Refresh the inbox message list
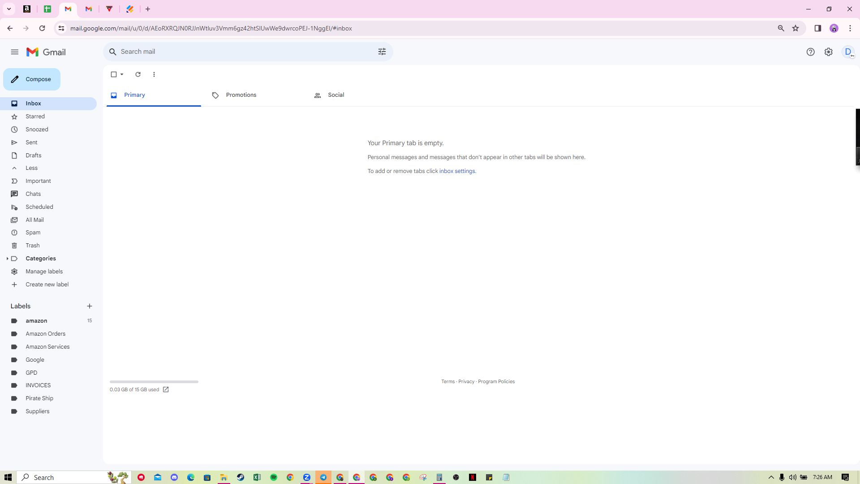 [138, 74]
